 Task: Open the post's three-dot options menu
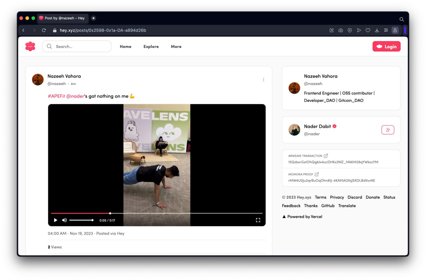263,80
